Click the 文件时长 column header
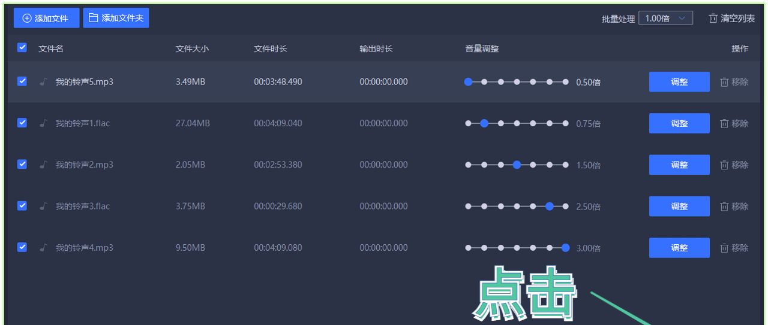The image size is (768, 325). (x=271, y=48)
